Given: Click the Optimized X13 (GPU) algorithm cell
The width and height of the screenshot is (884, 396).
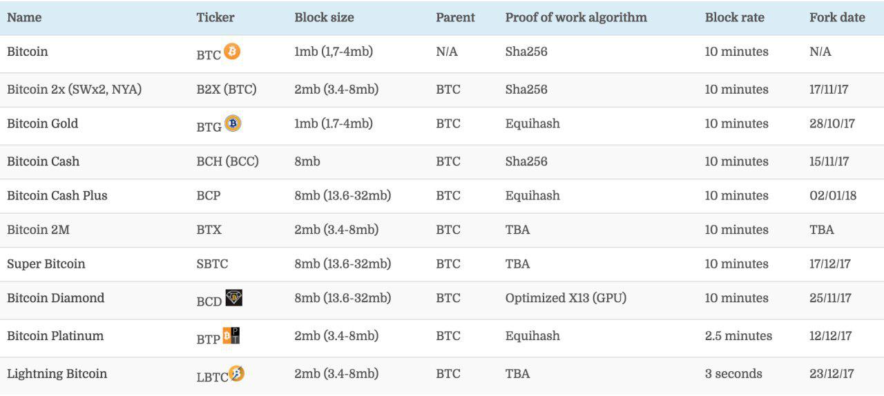Looking at the screenshot, I should pyautogui.click(x=566, y=299).
